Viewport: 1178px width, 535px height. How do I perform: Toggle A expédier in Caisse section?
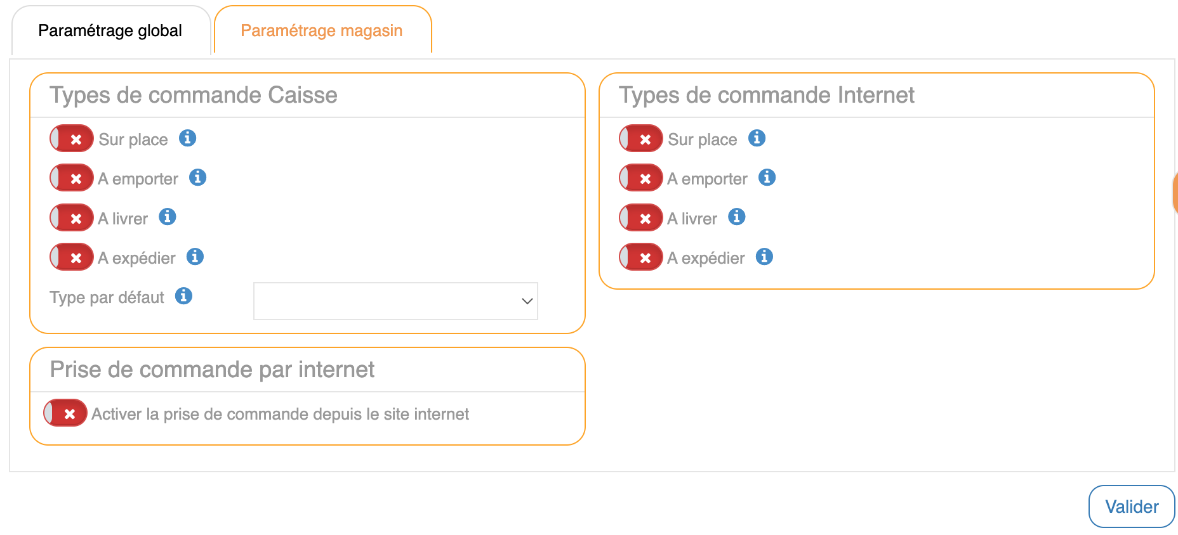pos(71,257)
